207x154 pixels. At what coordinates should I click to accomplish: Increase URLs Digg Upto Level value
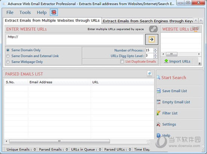pyautogui.click(x=155, y=55)
